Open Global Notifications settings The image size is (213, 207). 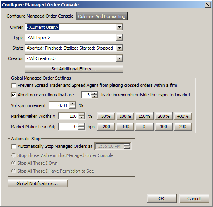click(37, 183)
